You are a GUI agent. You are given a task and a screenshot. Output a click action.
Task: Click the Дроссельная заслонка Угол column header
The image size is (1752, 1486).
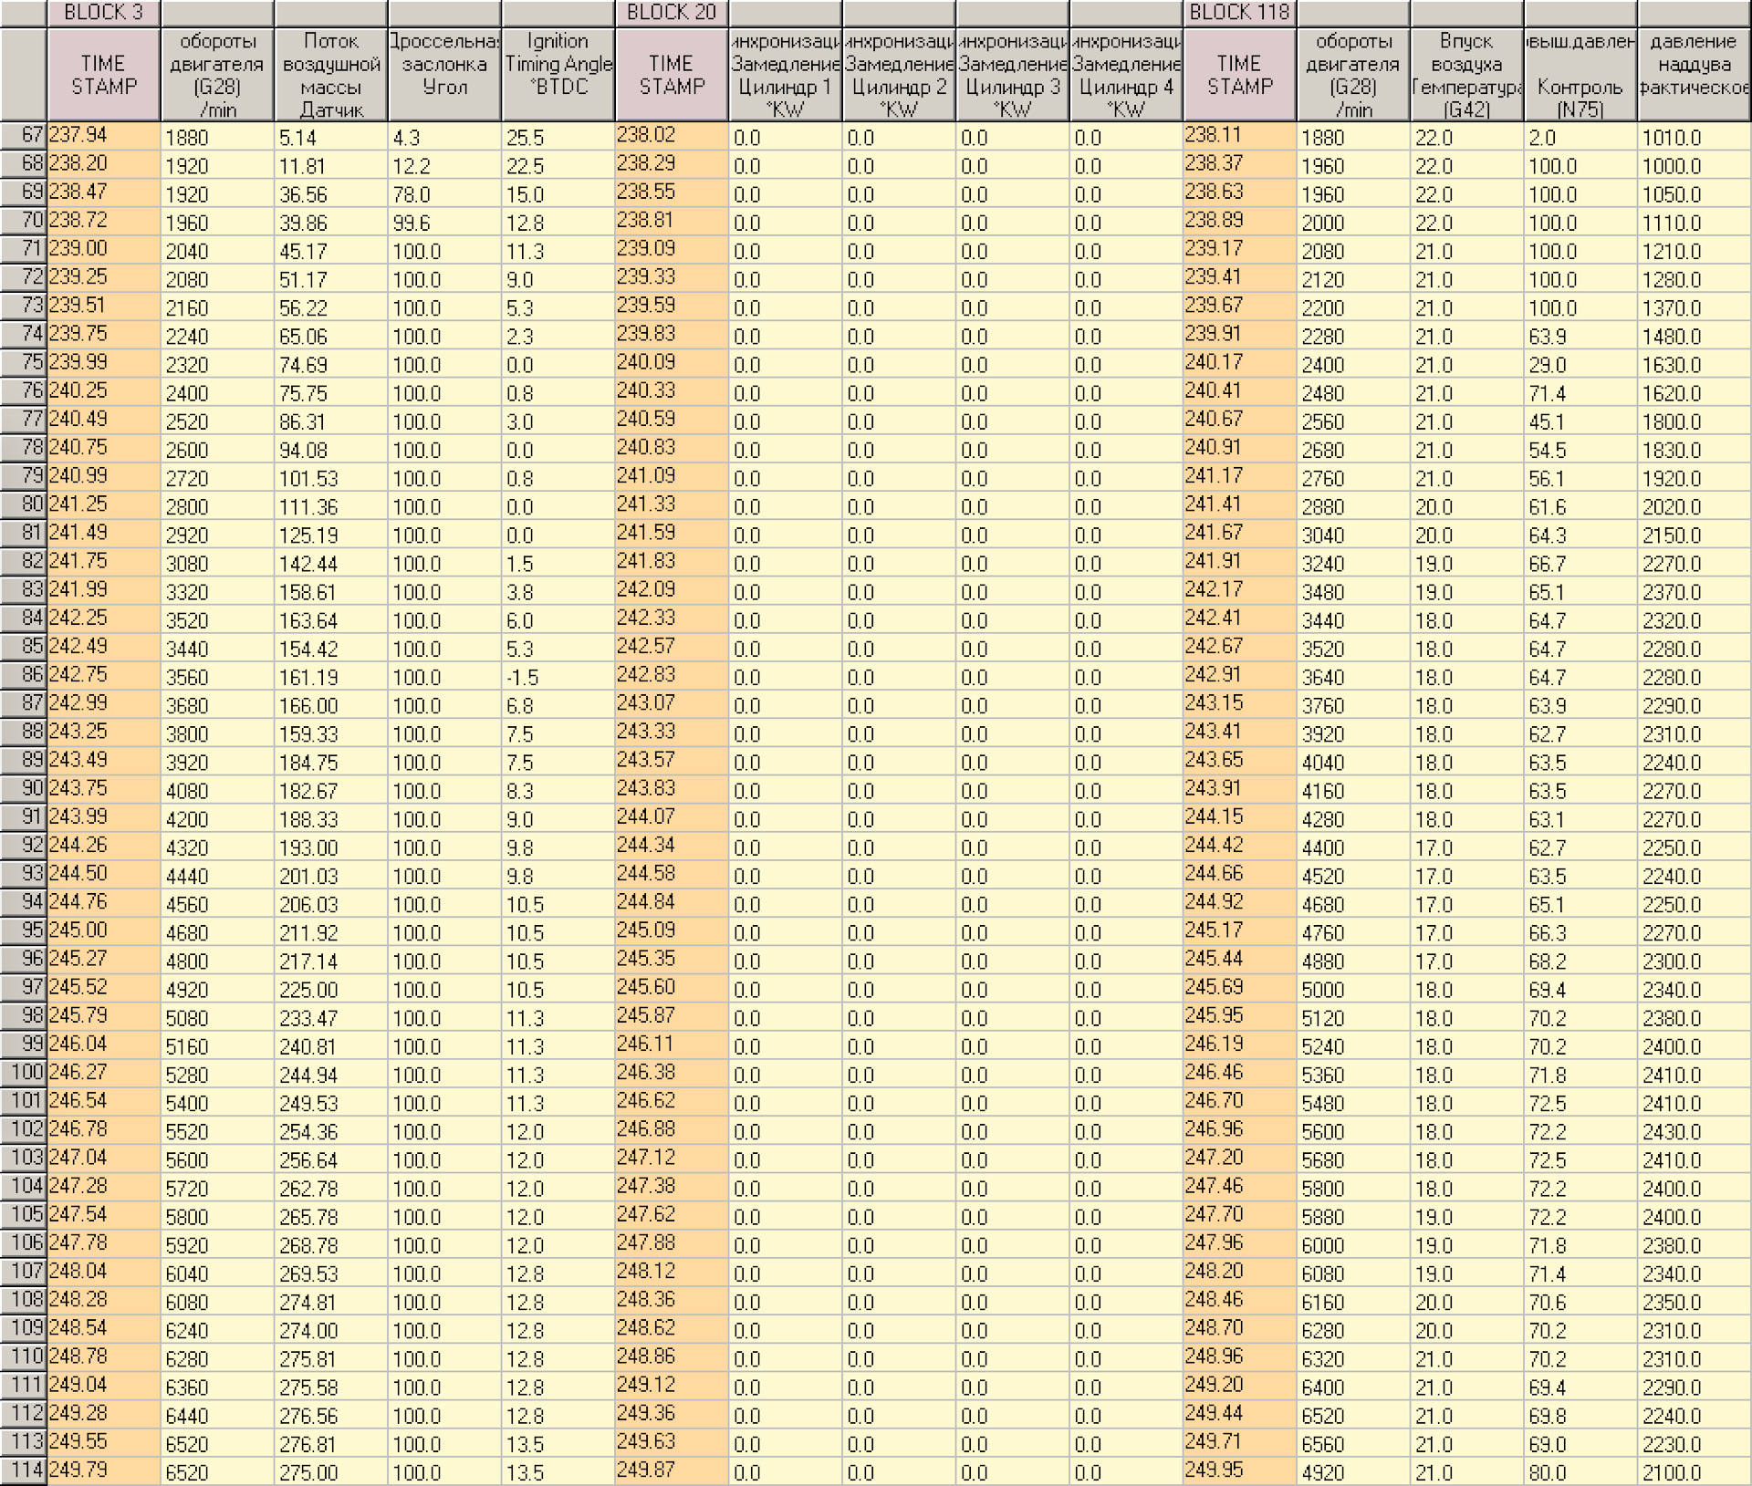(444, 75)
